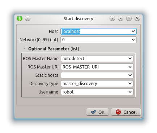
Task: Open the Static hosts dropdown arrow
Action: tap(130, 75)
